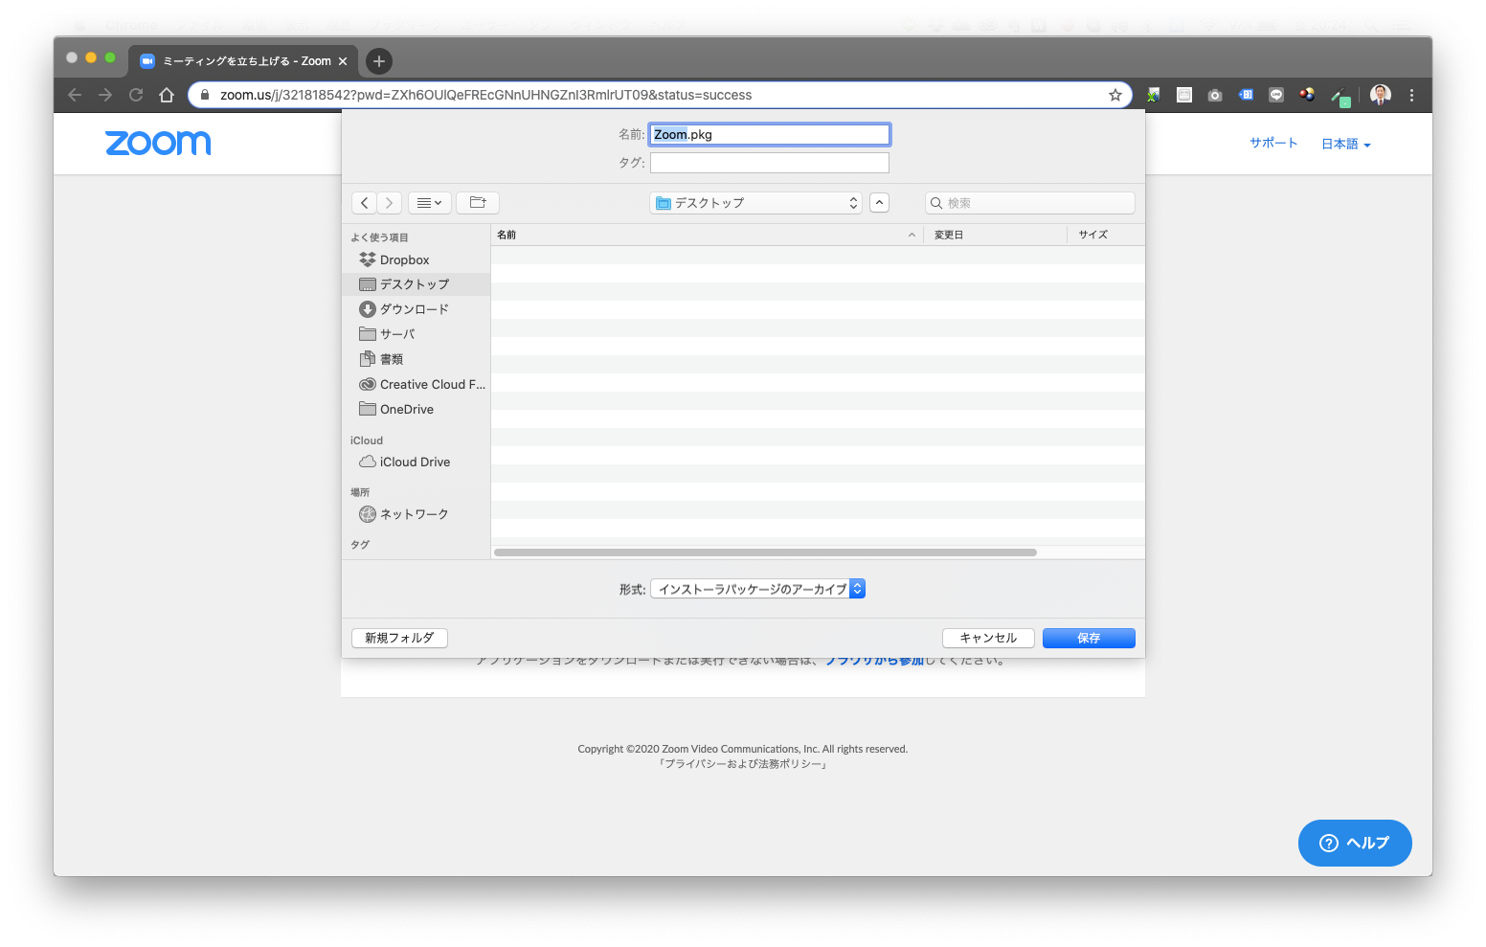Click the 新規フォルダ button
This screenshot has height=947, width=1486.
[399, 638]
